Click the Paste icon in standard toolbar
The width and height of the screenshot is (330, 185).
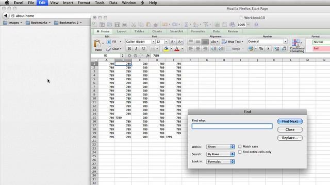click(148, 25)
